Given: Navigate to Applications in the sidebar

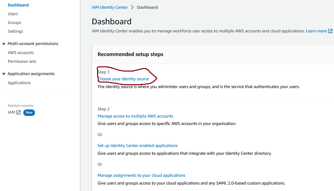Looking at the screenshot, I should pyautogui.click(x=19, y=83).
